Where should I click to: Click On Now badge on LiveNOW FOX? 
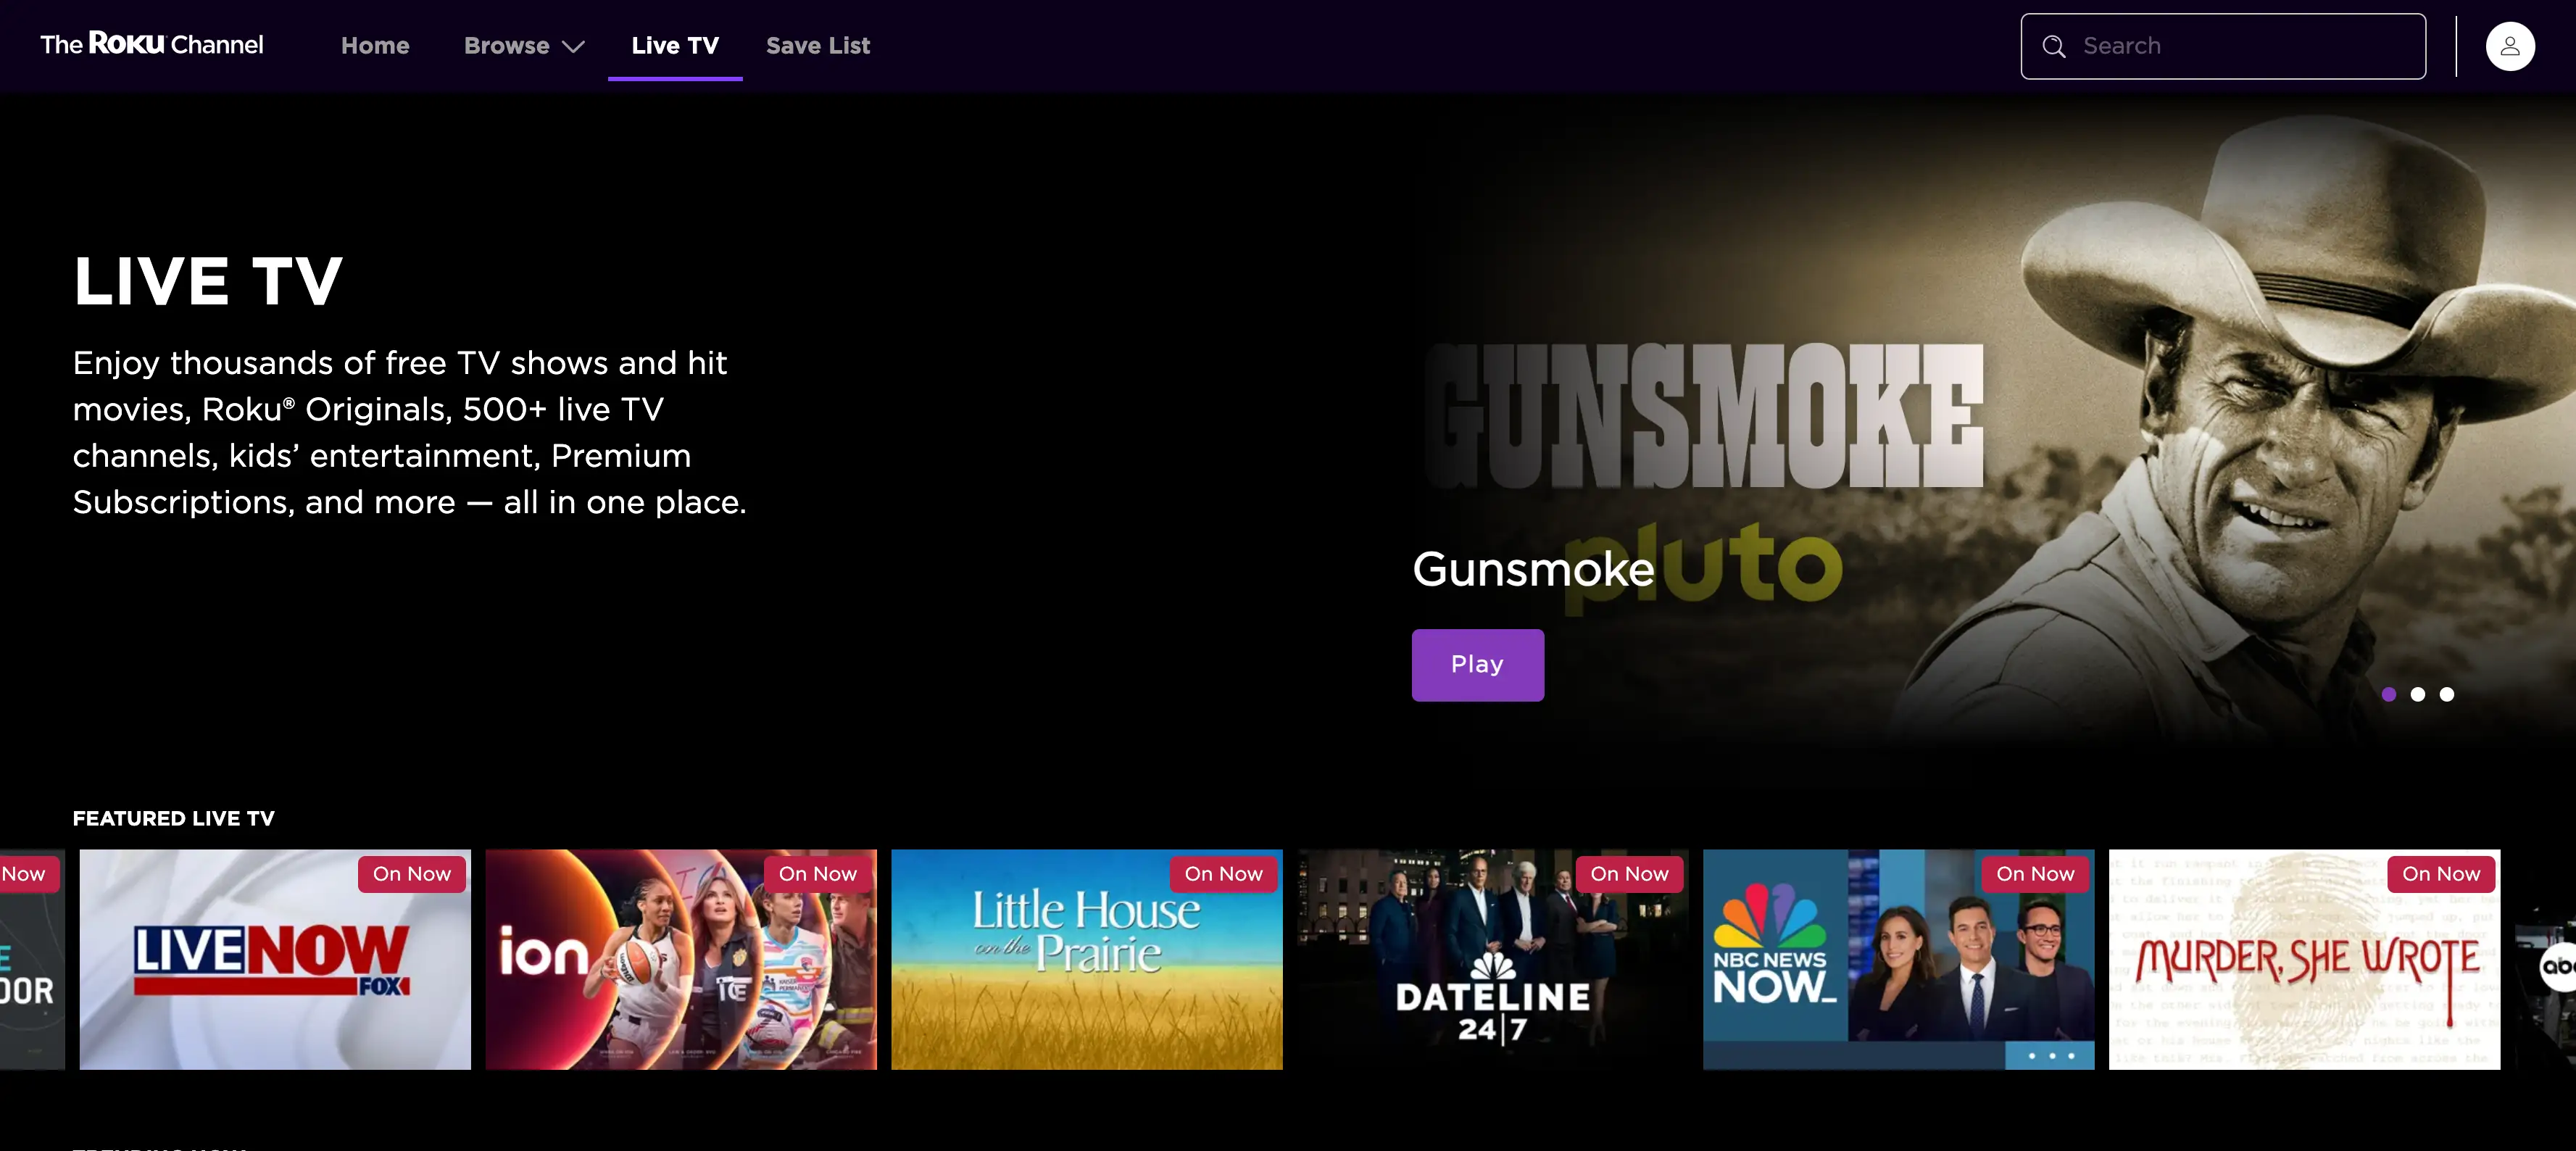pos(412,874)
